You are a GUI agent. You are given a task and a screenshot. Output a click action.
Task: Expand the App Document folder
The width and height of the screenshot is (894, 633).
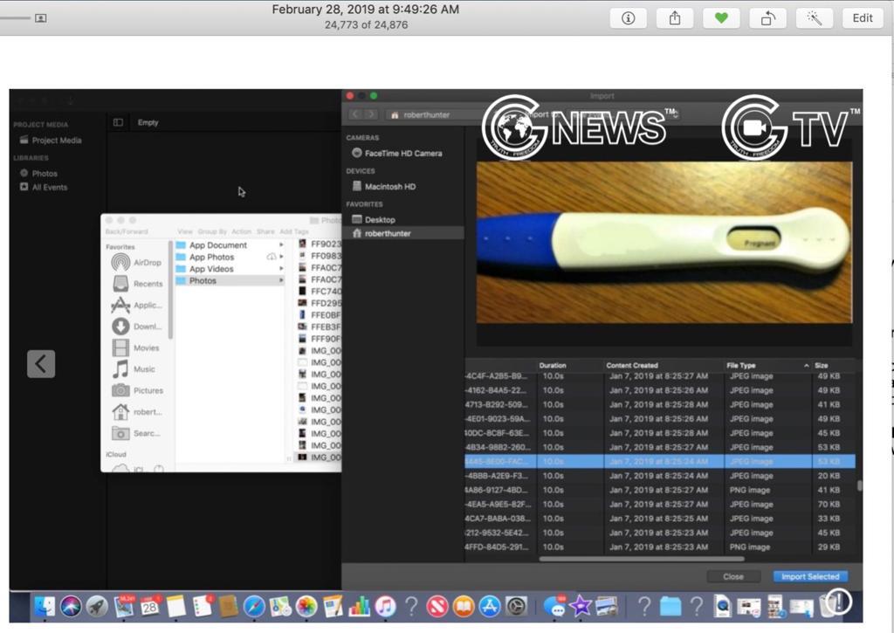tap(281, 245)
